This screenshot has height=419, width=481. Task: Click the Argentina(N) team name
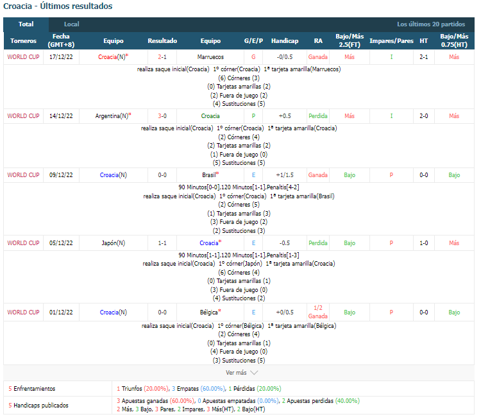coord(113,116)
